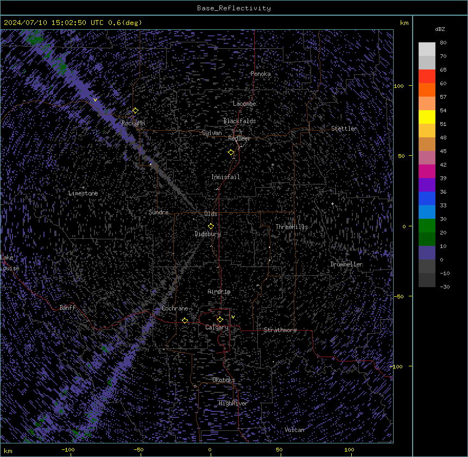Image resolution: width=468 pixels, height=457 pixels.
Task: Click the white asterisk above Limestone label
Action: click(83, 188)
